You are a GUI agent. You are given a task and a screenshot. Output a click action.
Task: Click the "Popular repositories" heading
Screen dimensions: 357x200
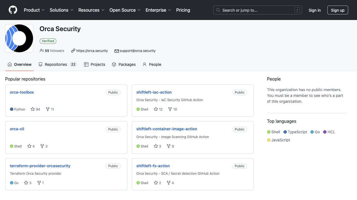25,79
